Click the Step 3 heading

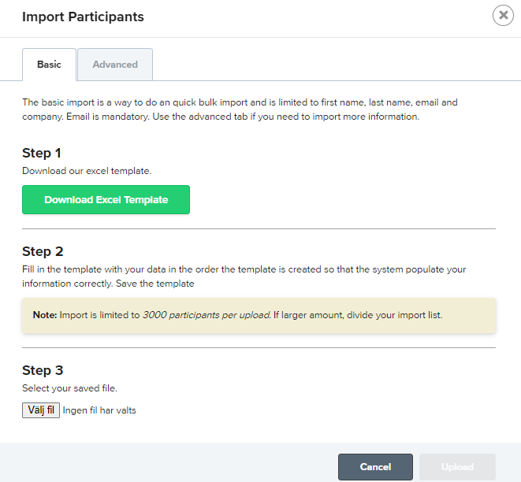coord(43,370)
